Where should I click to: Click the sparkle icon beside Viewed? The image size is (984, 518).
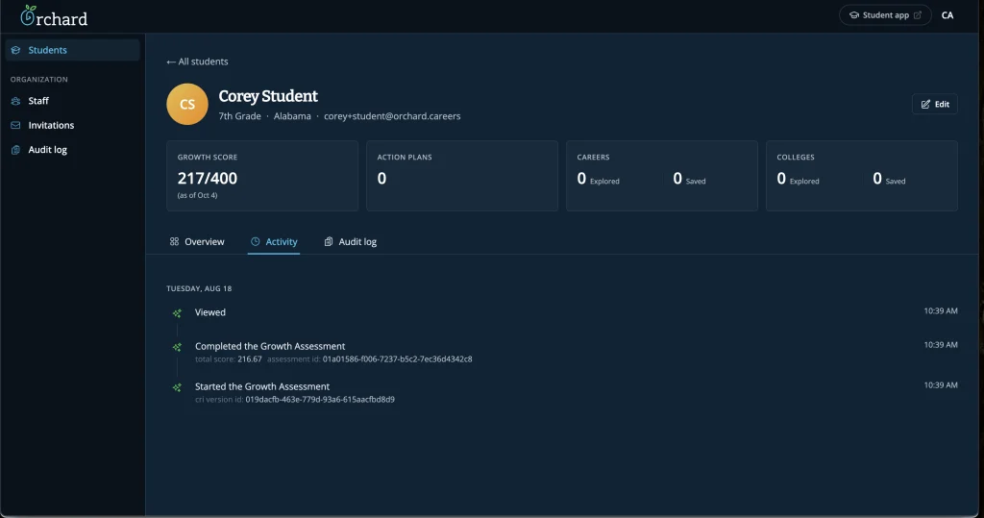click(177, 312)
